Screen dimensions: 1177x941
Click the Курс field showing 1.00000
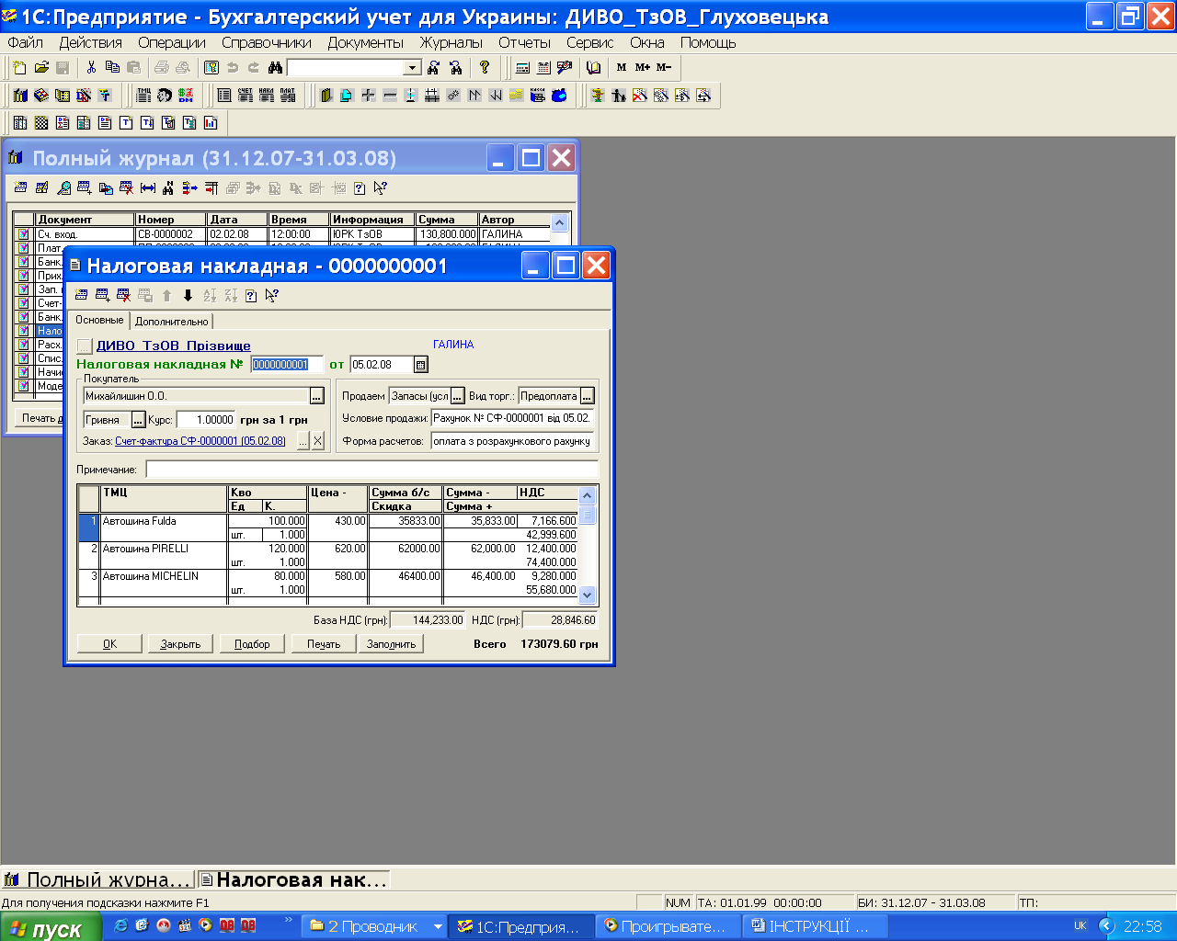click(x=206, y=420)
